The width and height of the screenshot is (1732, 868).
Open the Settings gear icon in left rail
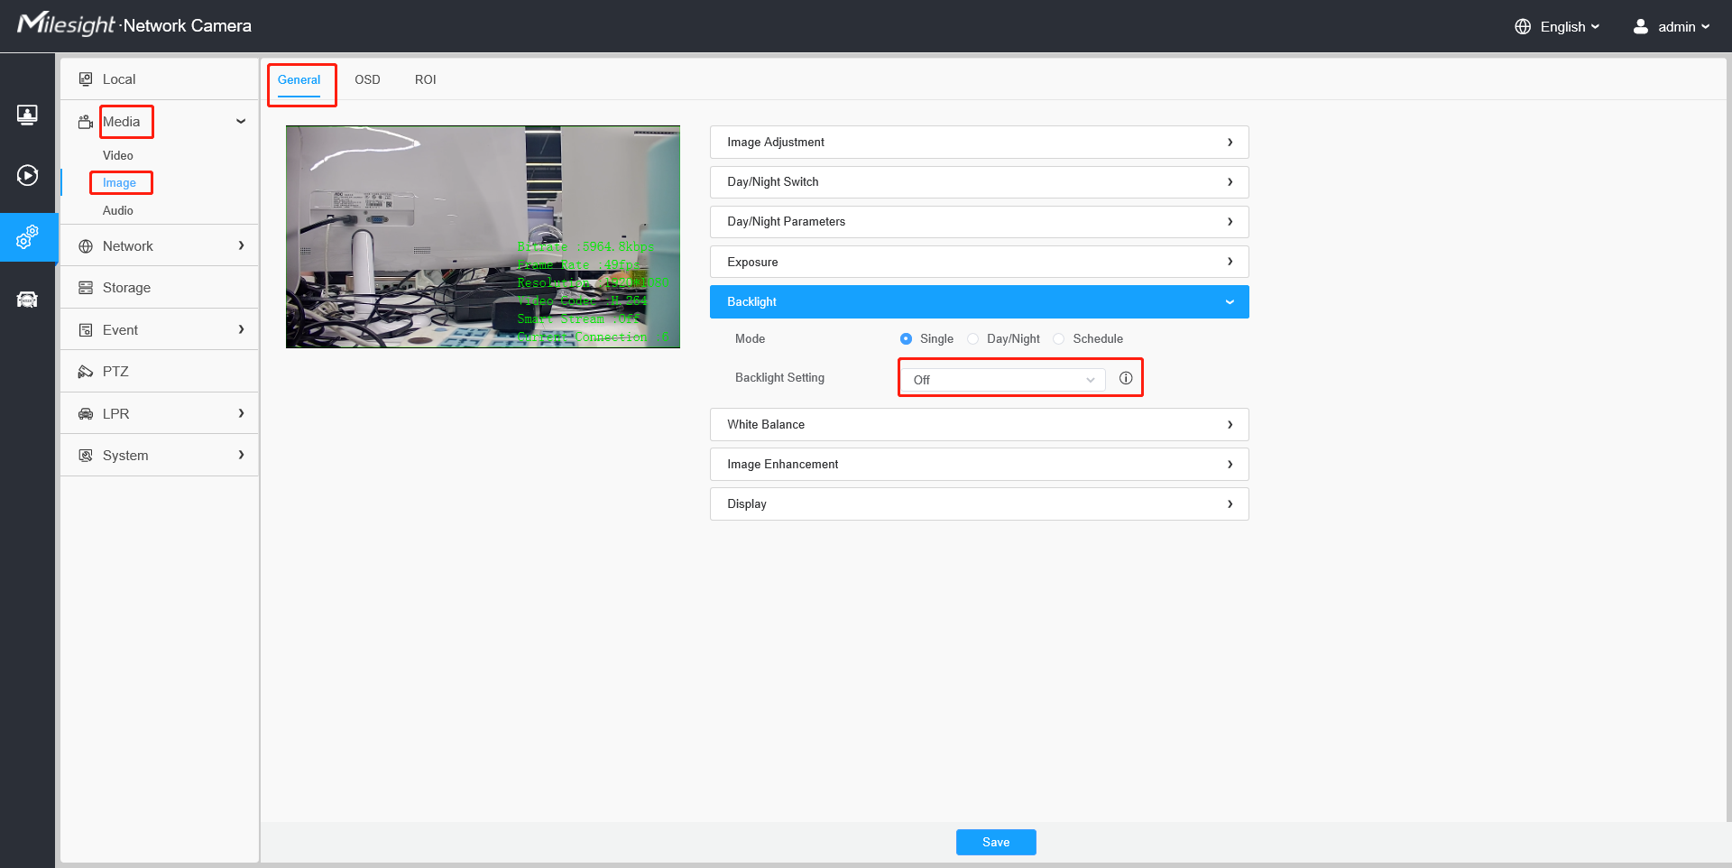pos(27,237)
